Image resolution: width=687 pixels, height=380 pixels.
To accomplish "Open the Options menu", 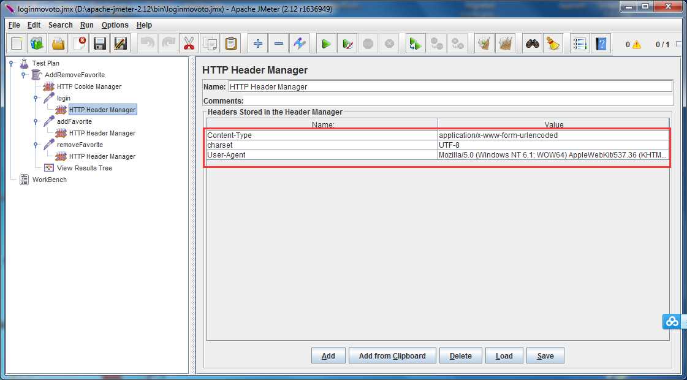I will (115, 25).
